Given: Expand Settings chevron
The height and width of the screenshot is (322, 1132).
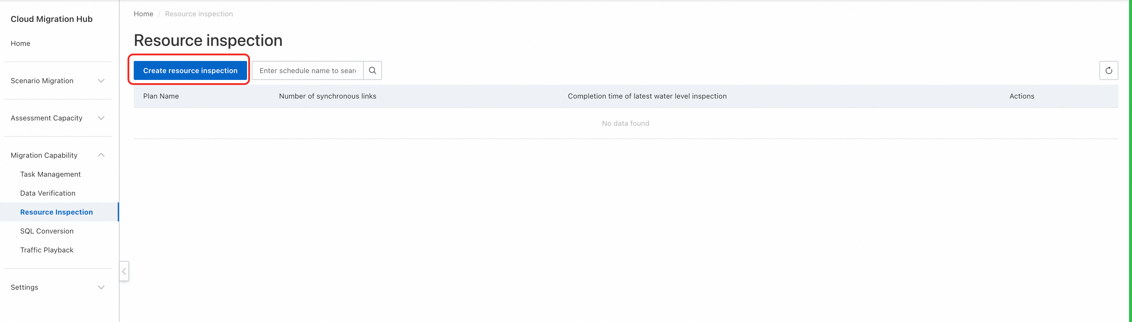Looking at the screenshot, I should pyautogui.click(x=101, y=287).
